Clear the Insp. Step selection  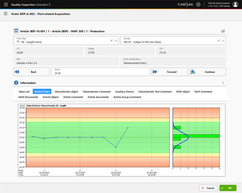(111, 41)
